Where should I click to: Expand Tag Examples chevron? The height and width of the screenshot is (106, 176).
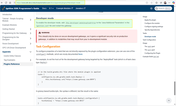[31, 60]
